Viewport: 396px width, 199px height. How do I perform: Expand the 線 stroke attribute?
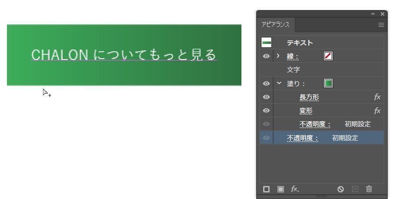(278, 56)
